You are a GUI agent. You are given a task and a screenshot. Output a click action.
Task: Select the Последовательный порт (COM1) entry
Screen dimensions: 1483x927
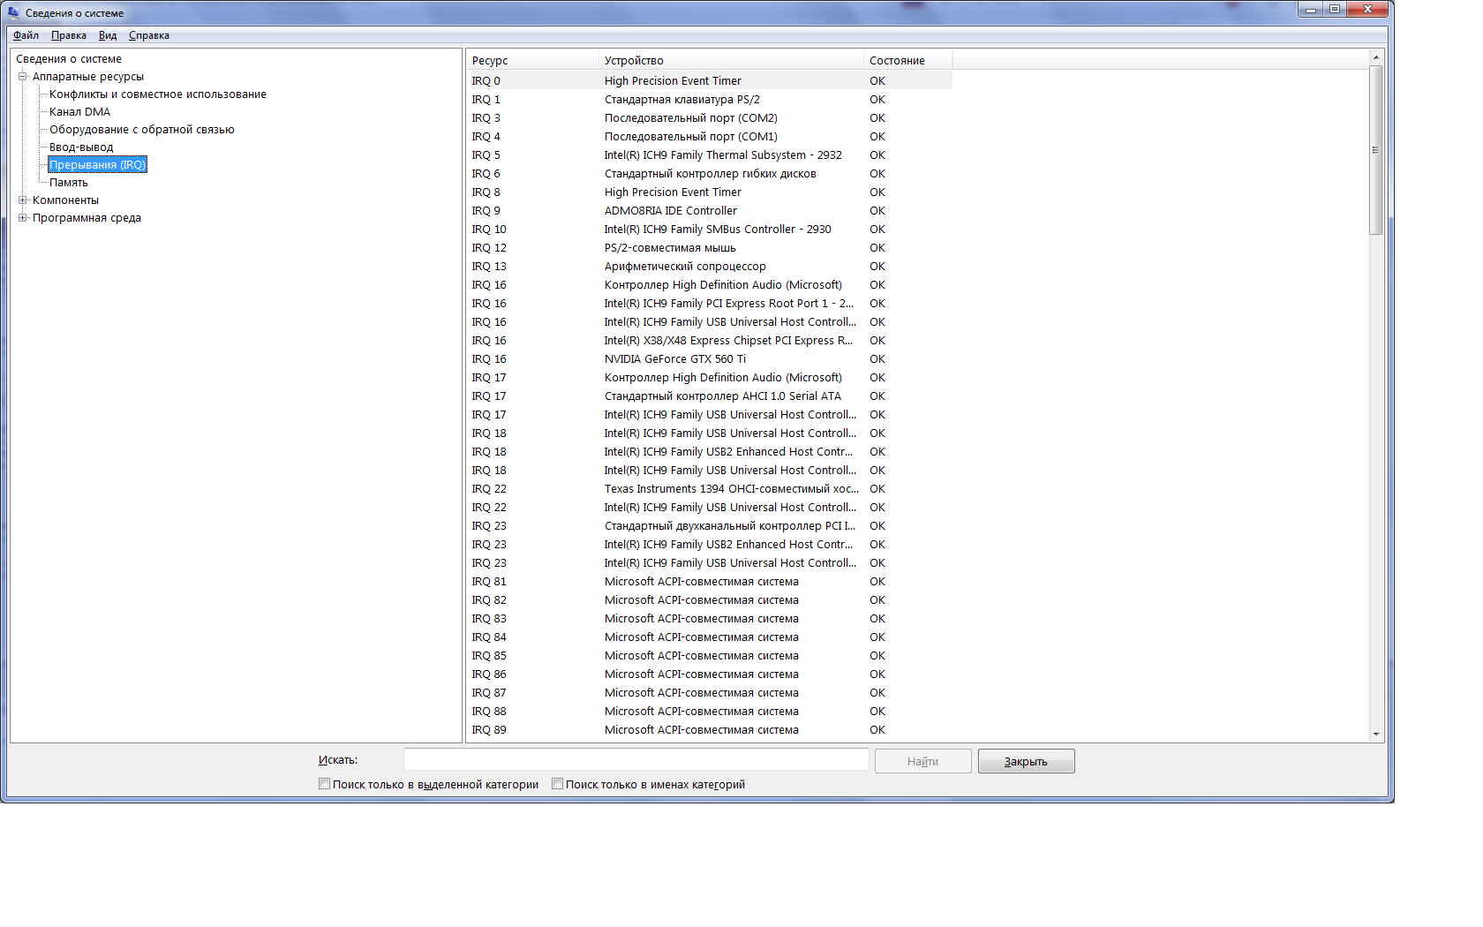709,136
